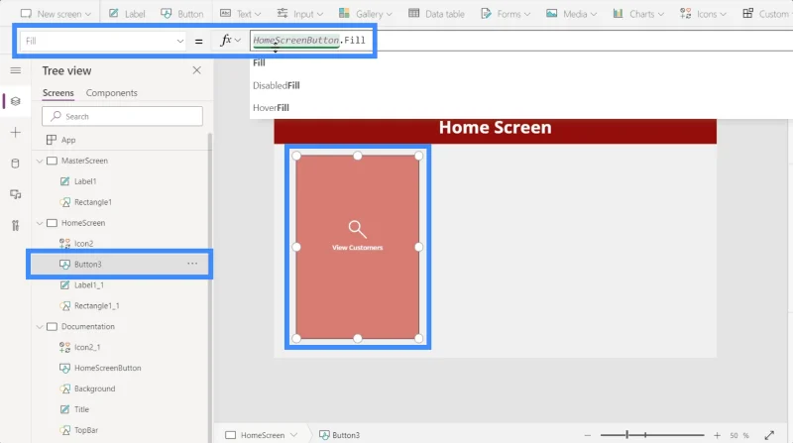Click the Tree view search field
793x443 pixels.
coord(122,116)
